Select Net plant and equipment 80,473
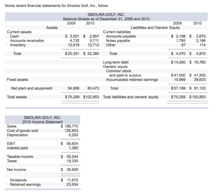 click(93, 88)
